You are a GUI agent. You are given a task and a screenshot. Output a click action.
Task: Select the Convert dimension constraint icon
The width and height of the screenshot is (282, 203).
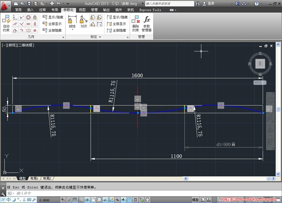tap(99, 24)
